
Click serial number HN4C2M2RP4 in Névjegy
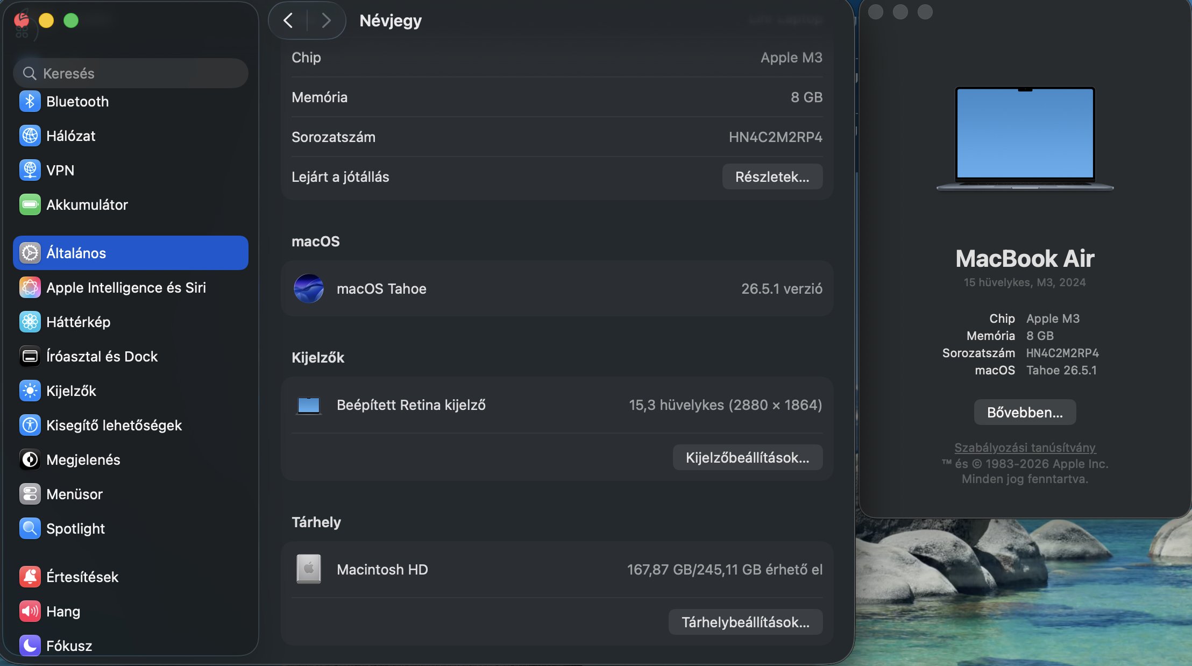[x=775, y=137]
